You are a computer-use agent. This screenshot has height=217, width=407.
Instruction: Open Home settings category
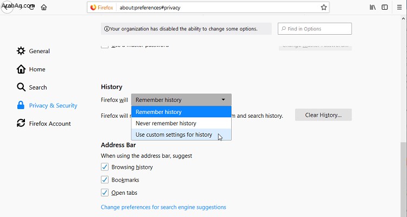(x=31, y=69)
